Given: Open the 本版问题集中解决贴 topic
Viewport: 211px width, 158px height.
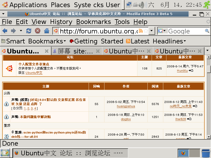Looking at the screenshot, I should (35, 117).
